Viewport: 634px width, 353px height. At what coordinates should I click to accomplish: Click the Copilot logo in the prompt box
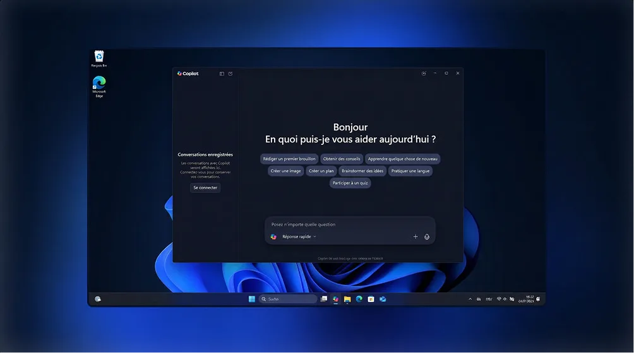(x=273, y=237)
